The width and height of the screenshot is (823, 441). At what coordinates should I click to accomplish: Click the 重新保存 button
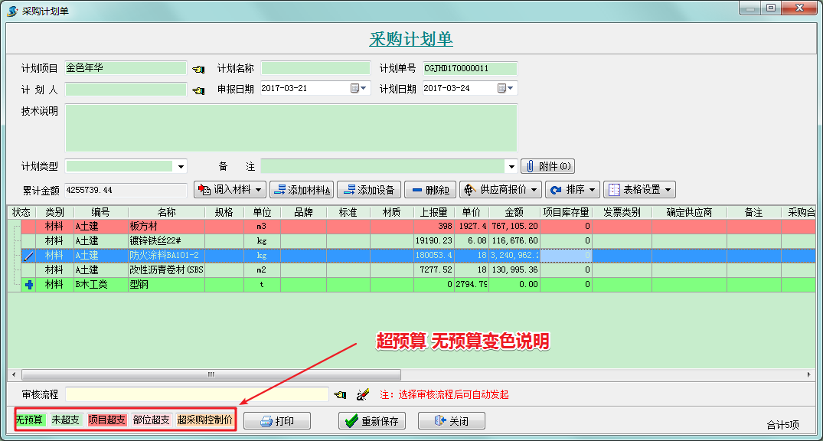click(372, 421)
